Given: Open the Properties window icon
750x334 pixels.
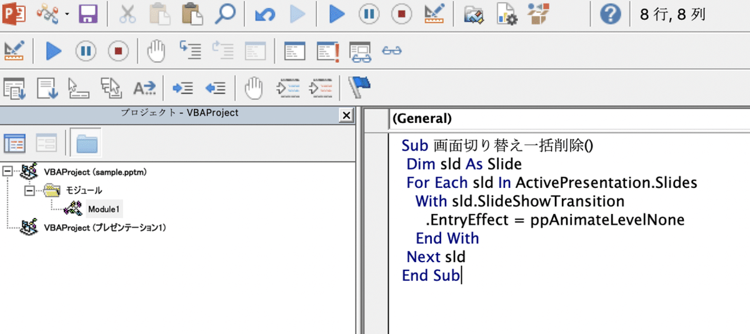Looking at the screenshot, I should 507,14.
